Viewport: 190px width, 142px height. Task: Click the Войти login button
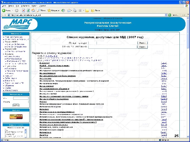click(x=16, y=105)
